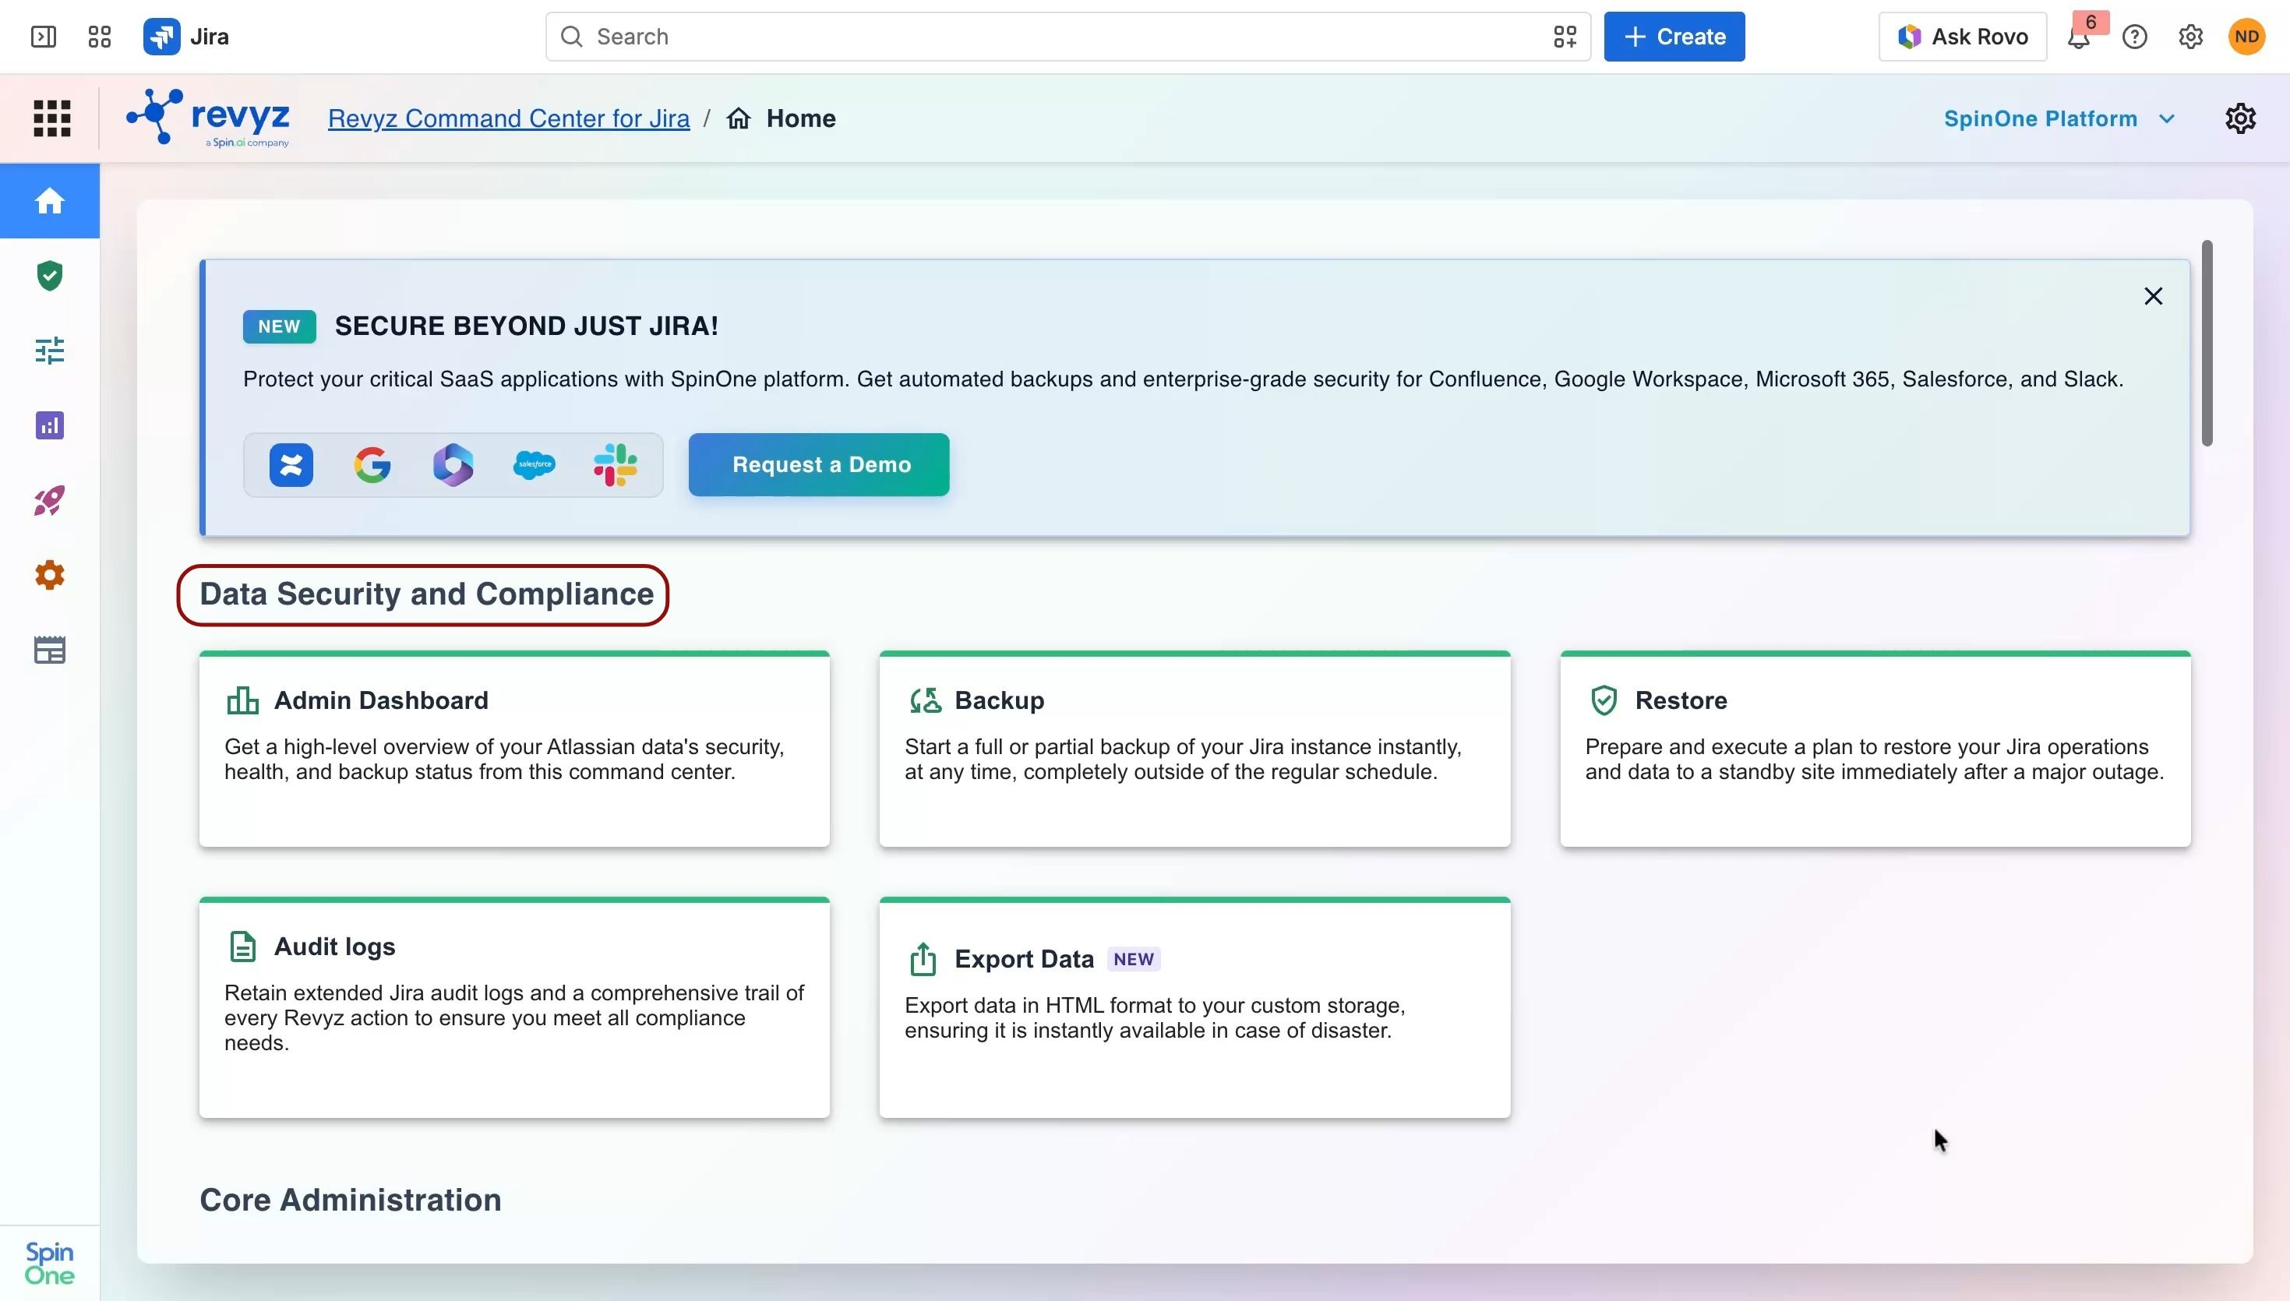Open the table layout sidebar icon

50,650
